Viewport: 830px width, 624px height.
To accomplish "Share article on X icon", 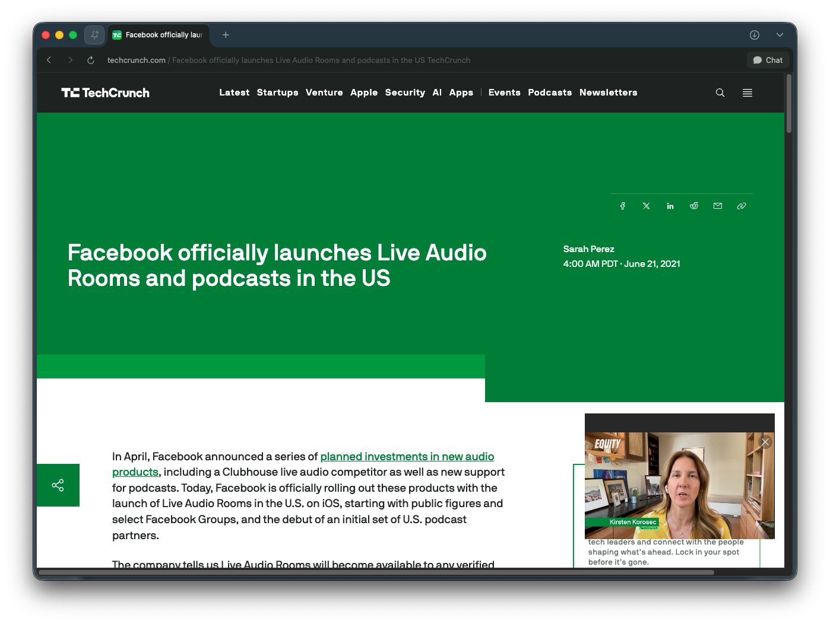I will (647, 206).
